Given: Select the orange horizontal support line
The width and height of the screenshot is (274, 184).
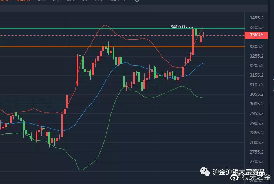Looking at the screenshot, I should (122, 47).
